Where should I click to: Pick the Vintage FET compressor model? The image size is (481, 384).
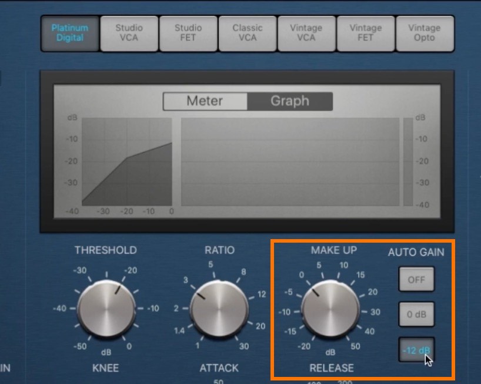tap(365, 33)
